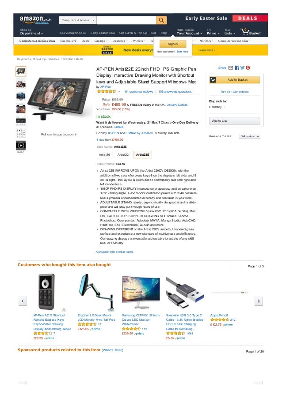The width and height of the screenshot is (282, 398).
Task: Share this product via email envelope icon
Action: pos(231,68)
